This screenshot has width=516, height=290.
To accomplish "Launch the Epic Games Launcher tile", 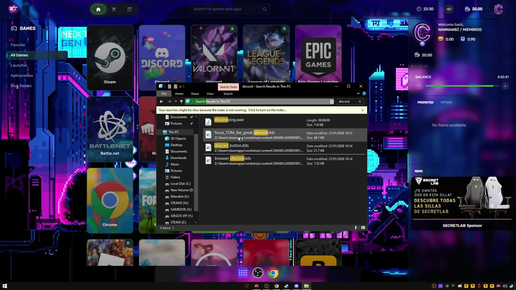I will 318,54.
